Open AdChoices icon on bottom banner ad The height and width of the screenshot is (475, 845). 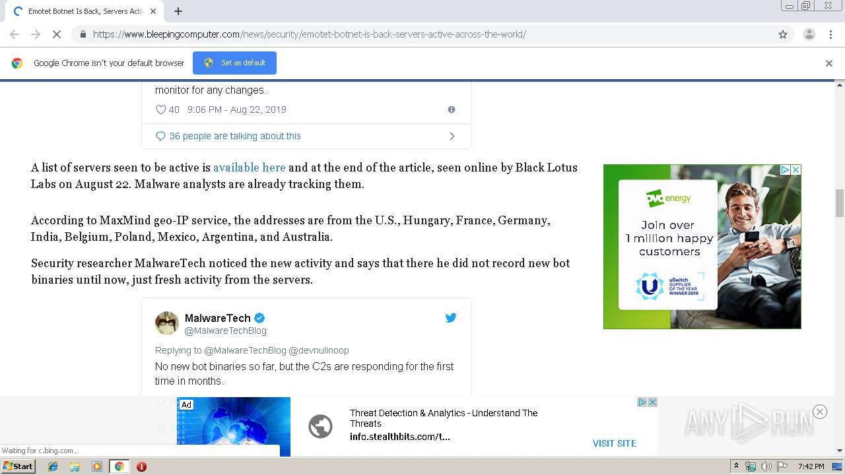coord(642,402)
